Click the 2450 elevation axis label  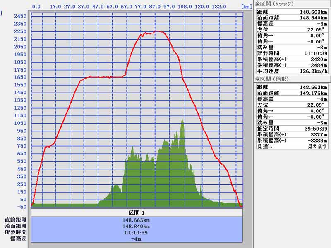pos(20,16)
